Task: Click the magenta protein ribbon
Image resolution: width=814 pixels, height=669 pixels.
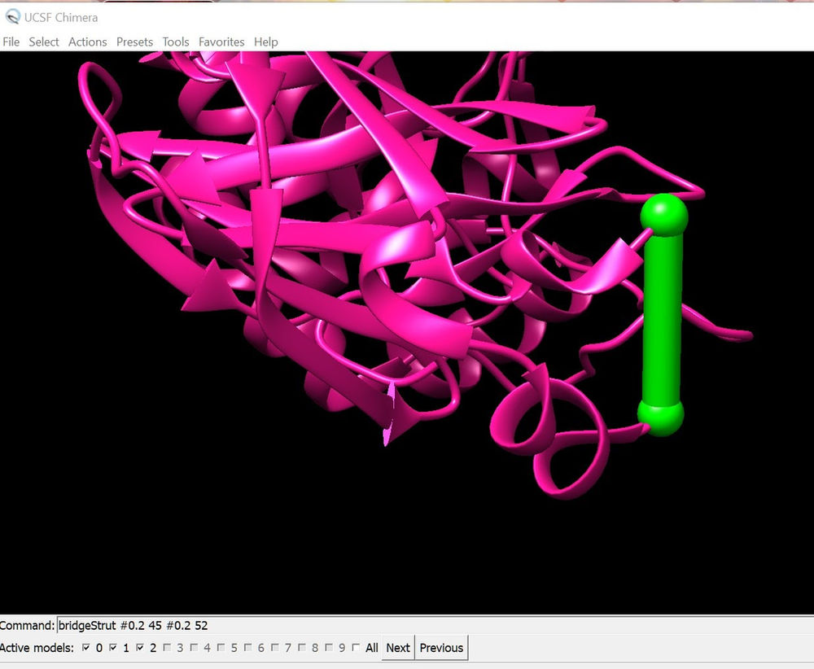Action: 326,244
